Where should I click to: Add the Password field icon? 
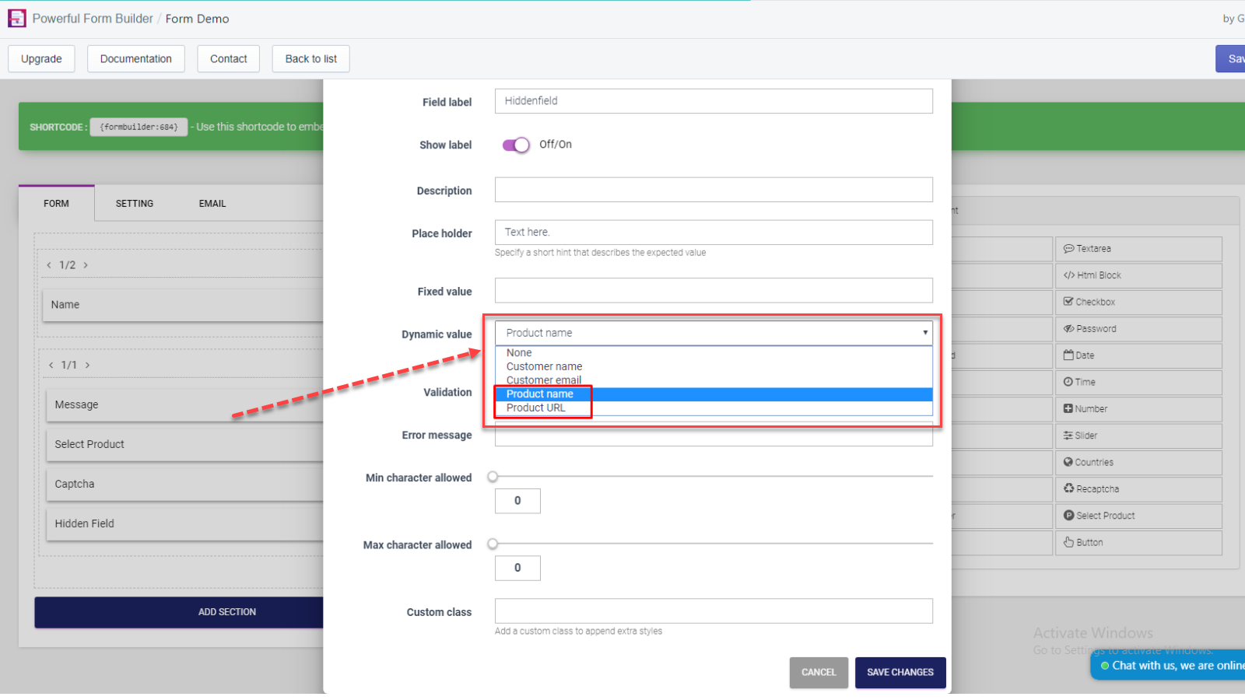[1069, 329]
